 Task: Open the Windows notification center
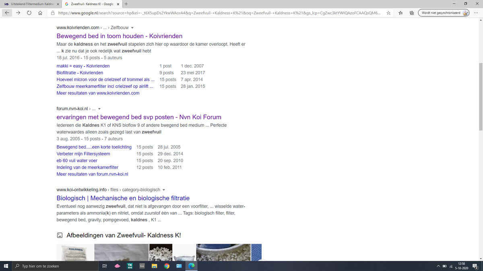click(475, 266)
